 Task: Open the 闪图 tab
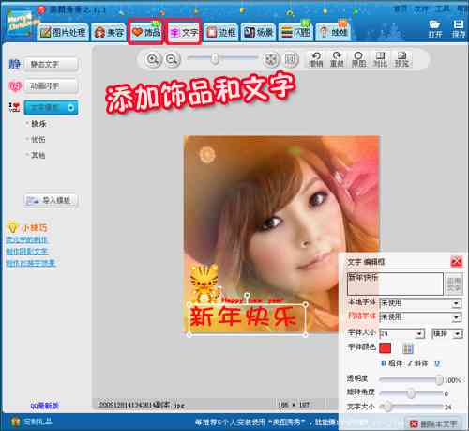point(295,32)
